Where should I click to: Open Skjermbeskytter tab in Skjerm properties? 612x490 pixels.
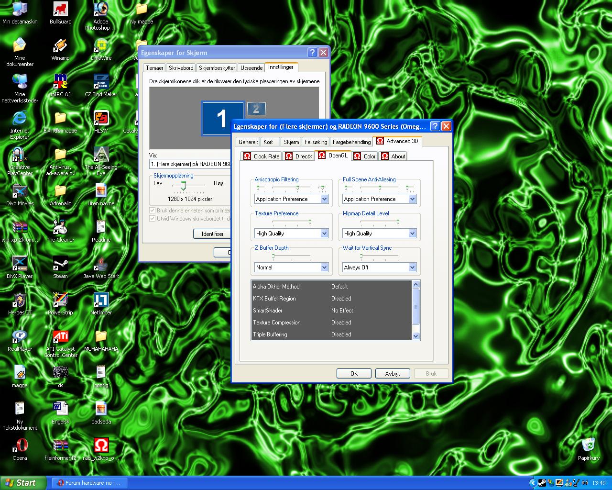point(217,68)
